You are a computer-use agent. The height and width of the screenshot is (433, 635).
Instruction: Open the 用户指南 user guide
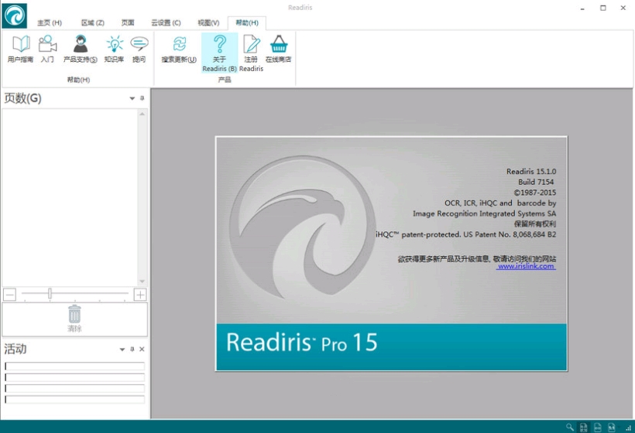(x=20, y=49)
